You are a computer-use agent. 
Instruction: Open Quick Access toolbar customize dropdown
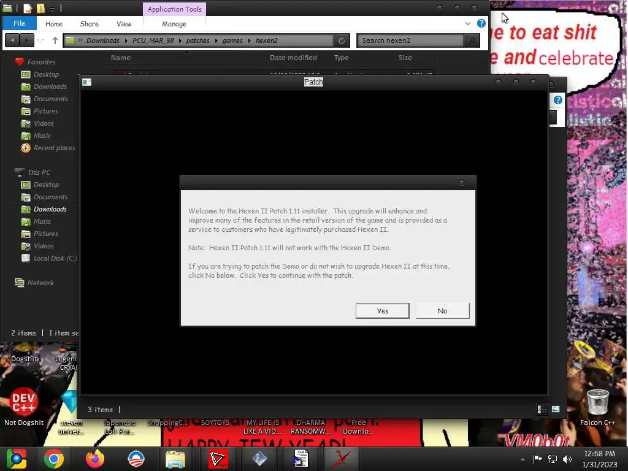coord(52,9)
